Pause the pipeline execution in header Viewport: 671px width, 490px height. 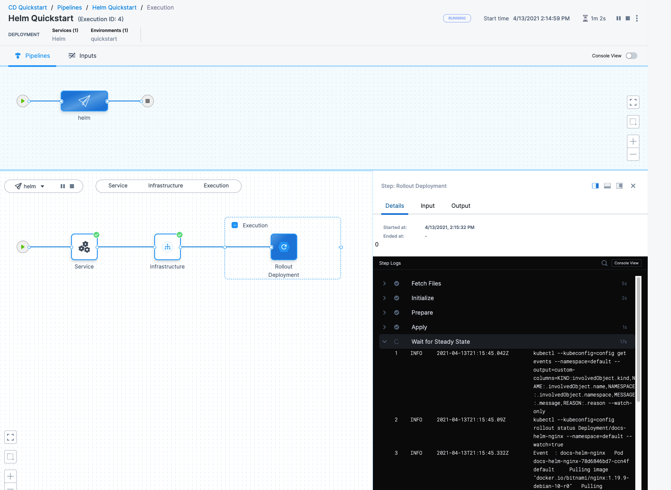coord(619,18)
